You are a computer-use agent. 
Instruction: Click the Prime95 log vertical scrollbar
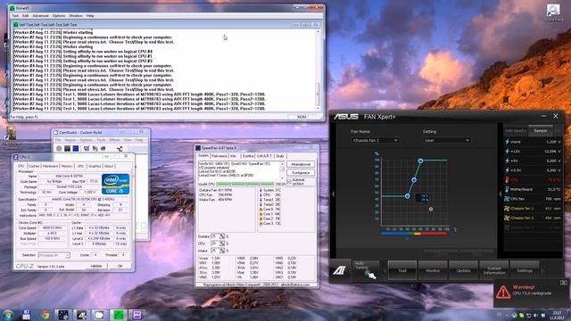(318, 70)
